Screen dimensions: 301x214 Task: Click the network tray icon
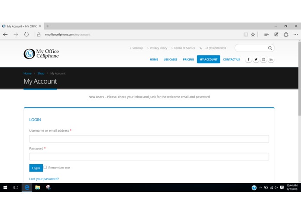click(x=271, y=188)
